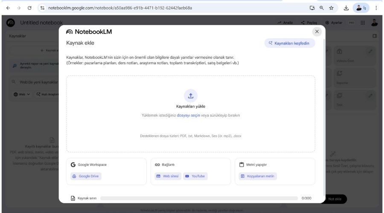Image resolution: width=384 pixels, height=213 pixels.
Task: Open Kaynakları keşfedin source discovery
Action: point(290,43)
